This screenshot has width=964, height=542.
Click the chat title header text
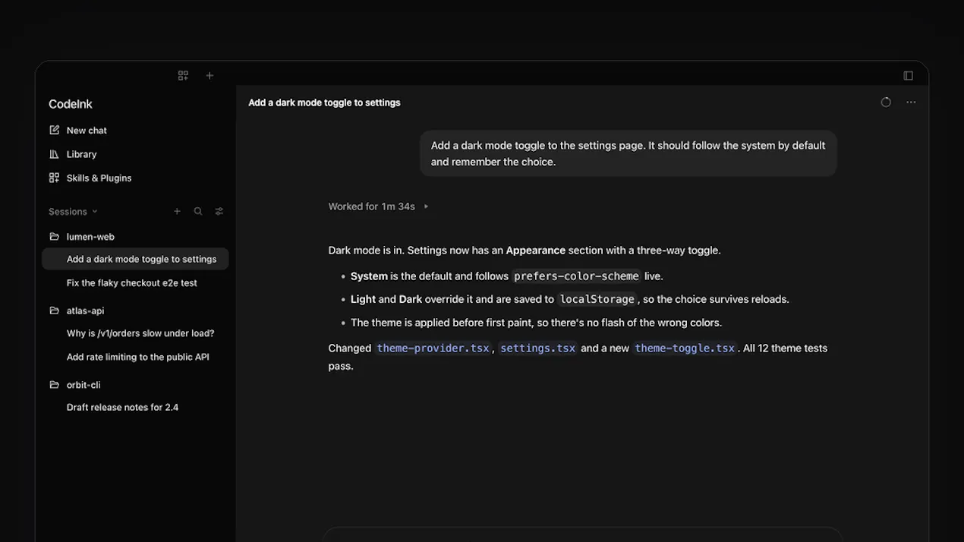[x=324, y=102]
